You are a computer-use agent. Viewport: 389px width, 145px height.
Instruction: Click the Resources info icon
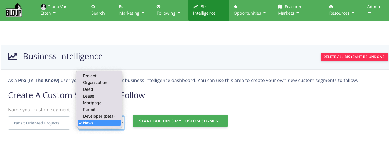331,7
